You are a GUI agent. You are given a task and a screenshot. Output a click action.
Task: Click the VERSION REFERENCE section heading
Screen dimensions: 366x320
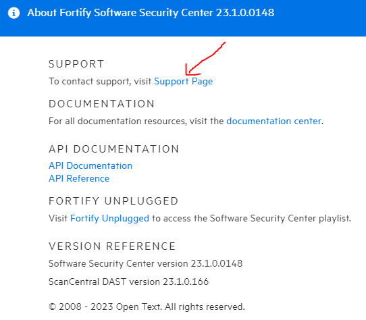pos(112,246)
